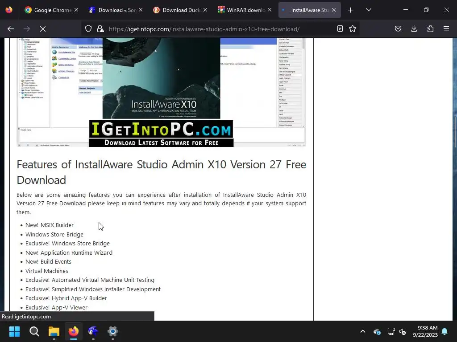Image resolution: width=457 pixels, height=342 pixels.
Task: Open Settings gear in taskbar
Action: click(x=113, y=331)
